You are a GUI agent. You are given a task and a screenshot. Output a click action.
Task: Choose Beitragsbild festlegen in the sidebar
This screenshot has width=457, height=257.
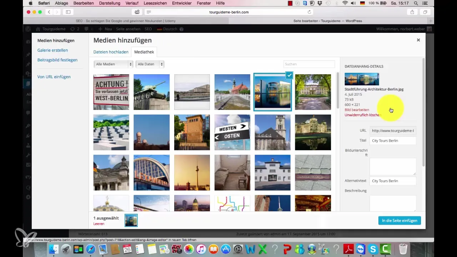pyautogui.click(x=57, y=60)
